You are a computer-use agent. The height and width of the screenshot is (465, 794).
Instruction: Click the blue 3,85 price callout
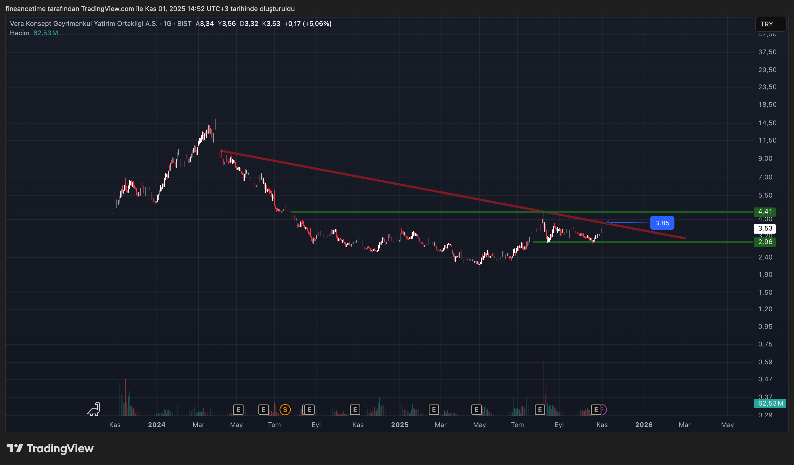(x=662, y=223)
